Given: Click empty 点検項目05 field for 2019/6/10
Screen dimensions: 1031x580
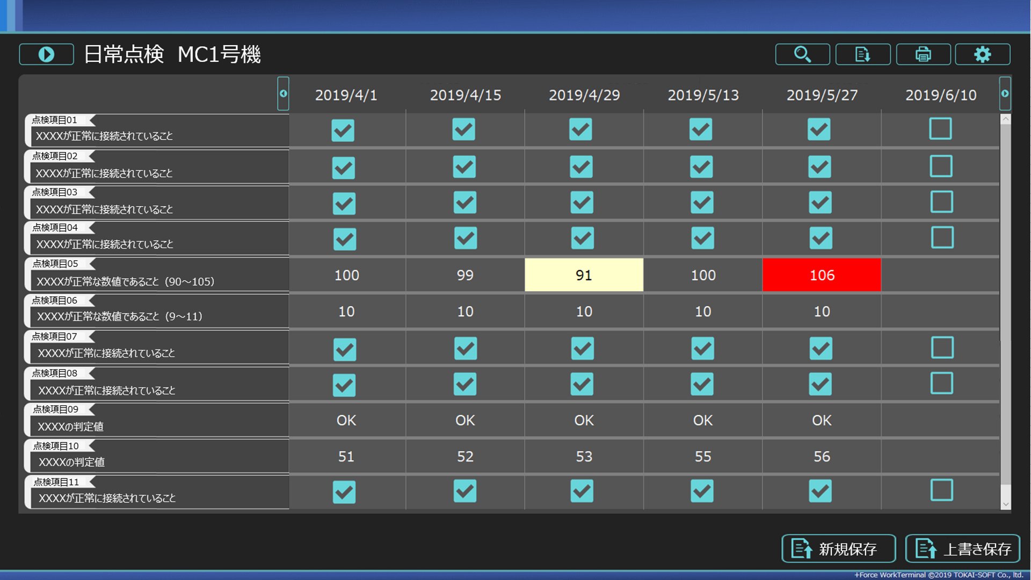Looking at the screenshot, I should coord(940,275).
